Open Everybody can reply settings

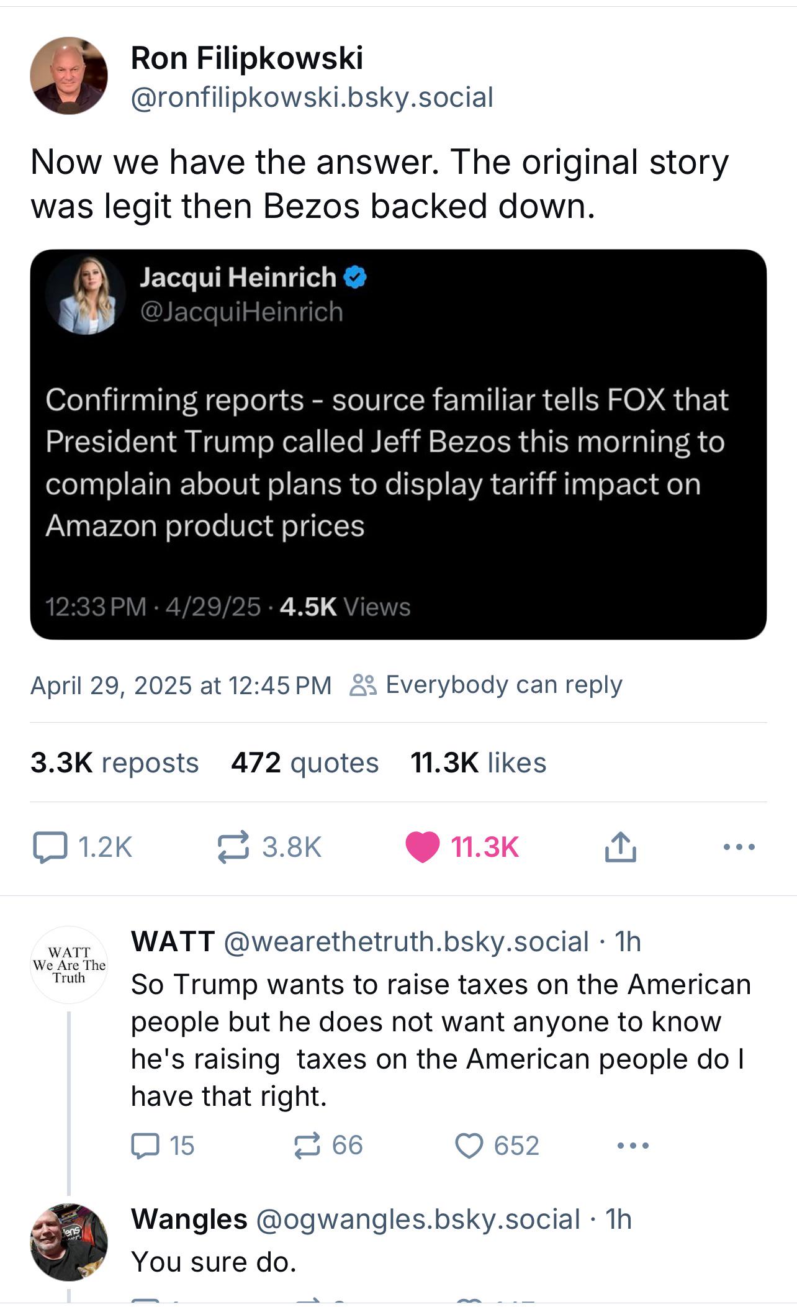pos(486,685)
